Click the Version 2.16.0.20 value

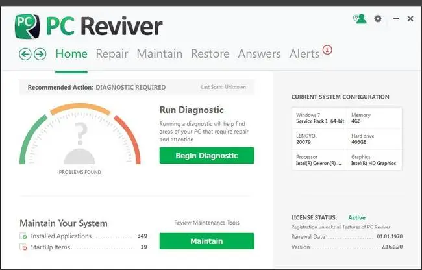pyautogui.click(x=392, y=247)
